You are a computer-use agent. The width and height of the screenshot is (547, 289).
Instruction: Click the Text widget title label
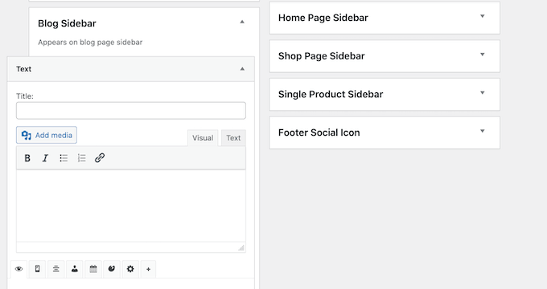click(23, 69)
